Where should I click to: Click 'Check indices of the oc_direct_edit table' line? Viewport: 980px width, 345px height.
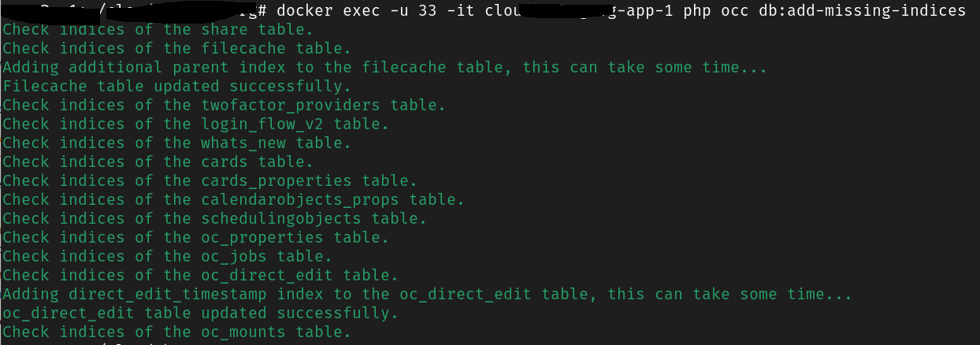click(200, 276)
